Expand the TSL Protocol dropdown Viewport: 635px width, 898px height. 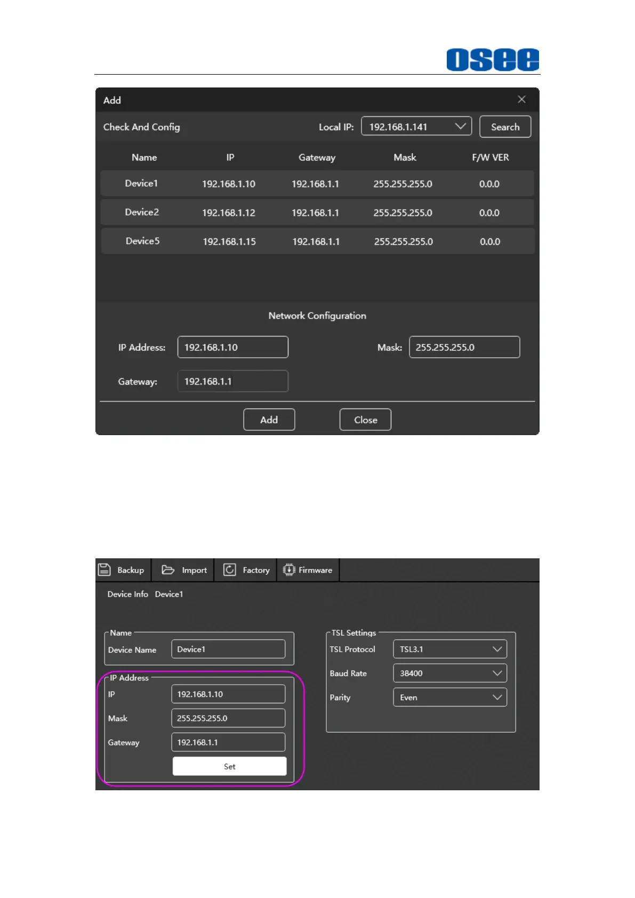[x=449, y=649]
